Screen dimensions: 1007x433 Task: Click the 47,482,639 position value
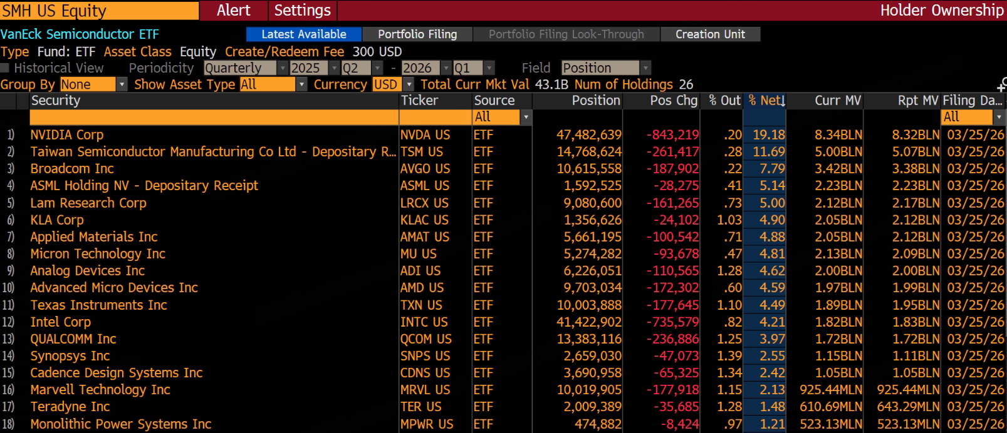[589, 135]
